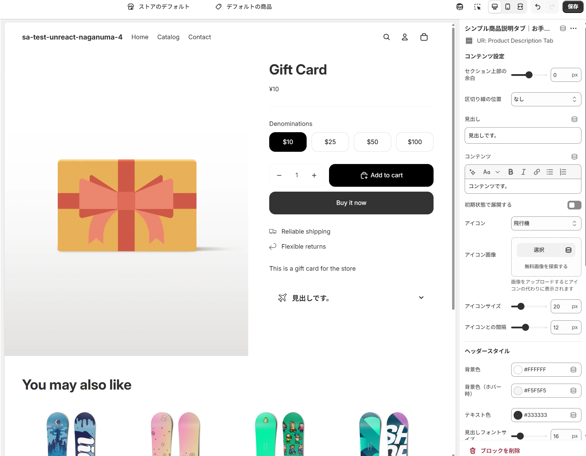
Task: Insert link in content editor toolbar
Action: pos(537,172)
